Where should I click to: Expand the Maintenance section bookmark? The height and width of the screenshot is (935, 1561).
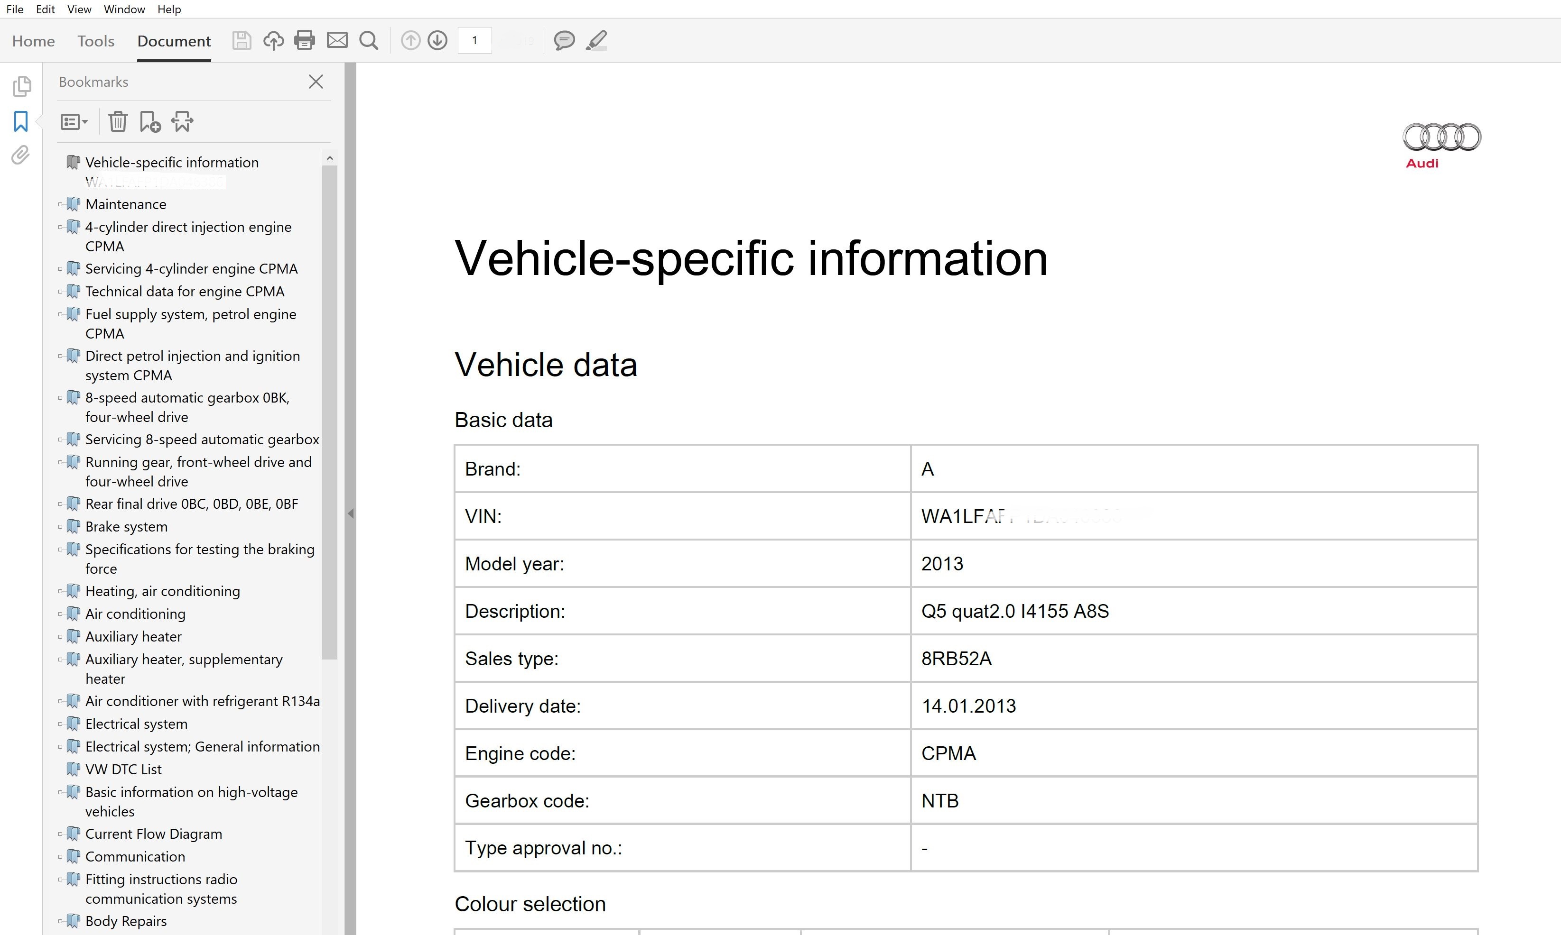60,204
